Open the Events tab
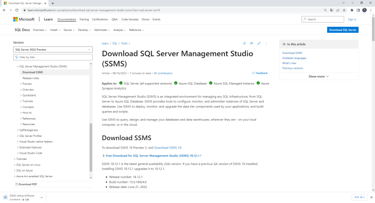 coord(157,19)
